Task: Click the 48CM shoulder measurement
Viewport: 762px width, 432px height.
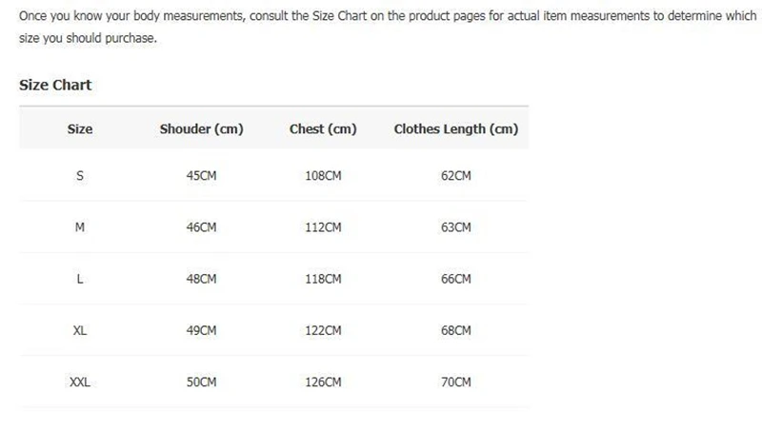Action: pos(201,279)
